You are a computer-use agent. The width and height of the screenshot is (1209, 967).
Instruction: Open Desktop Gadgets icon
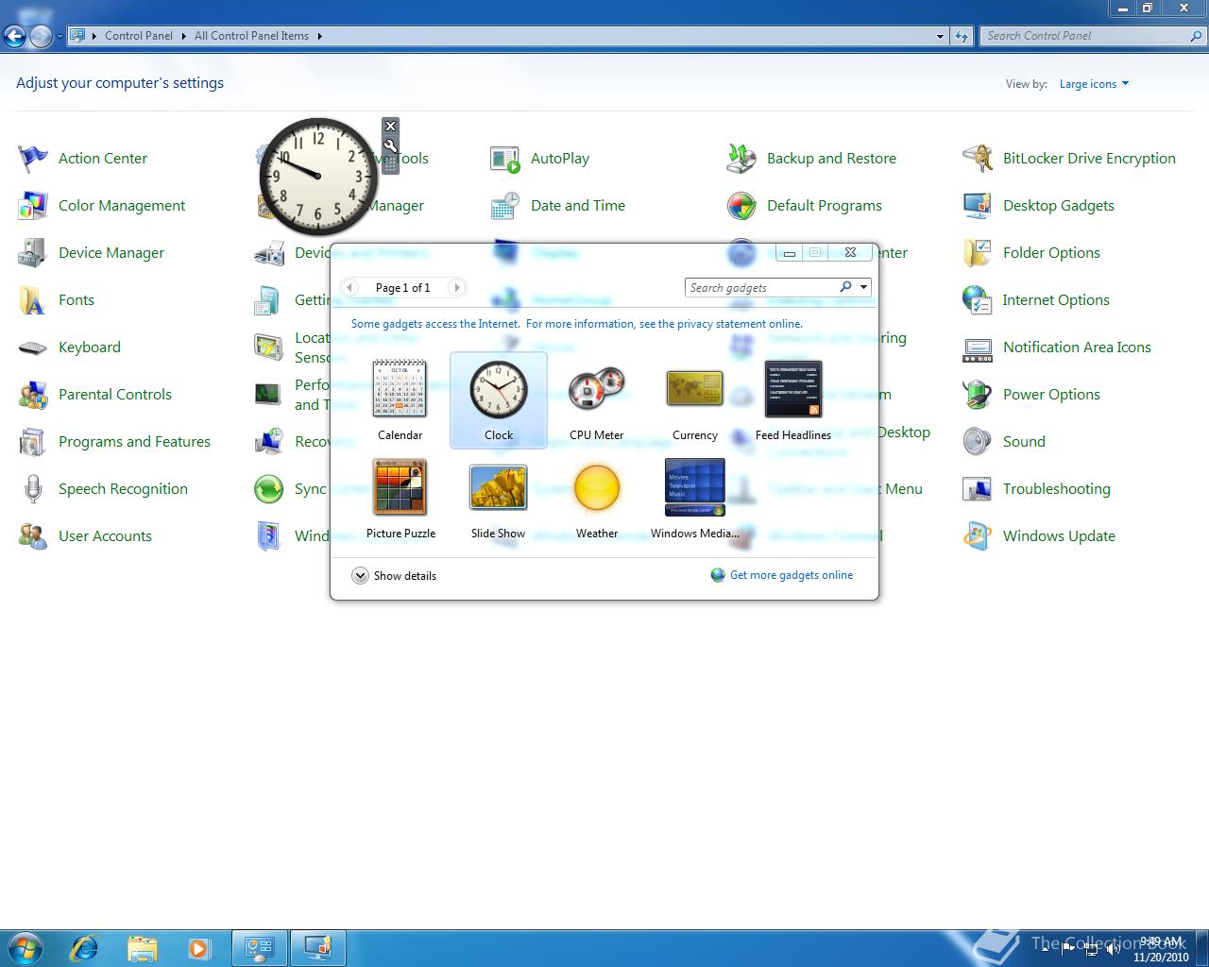(978, 205)
